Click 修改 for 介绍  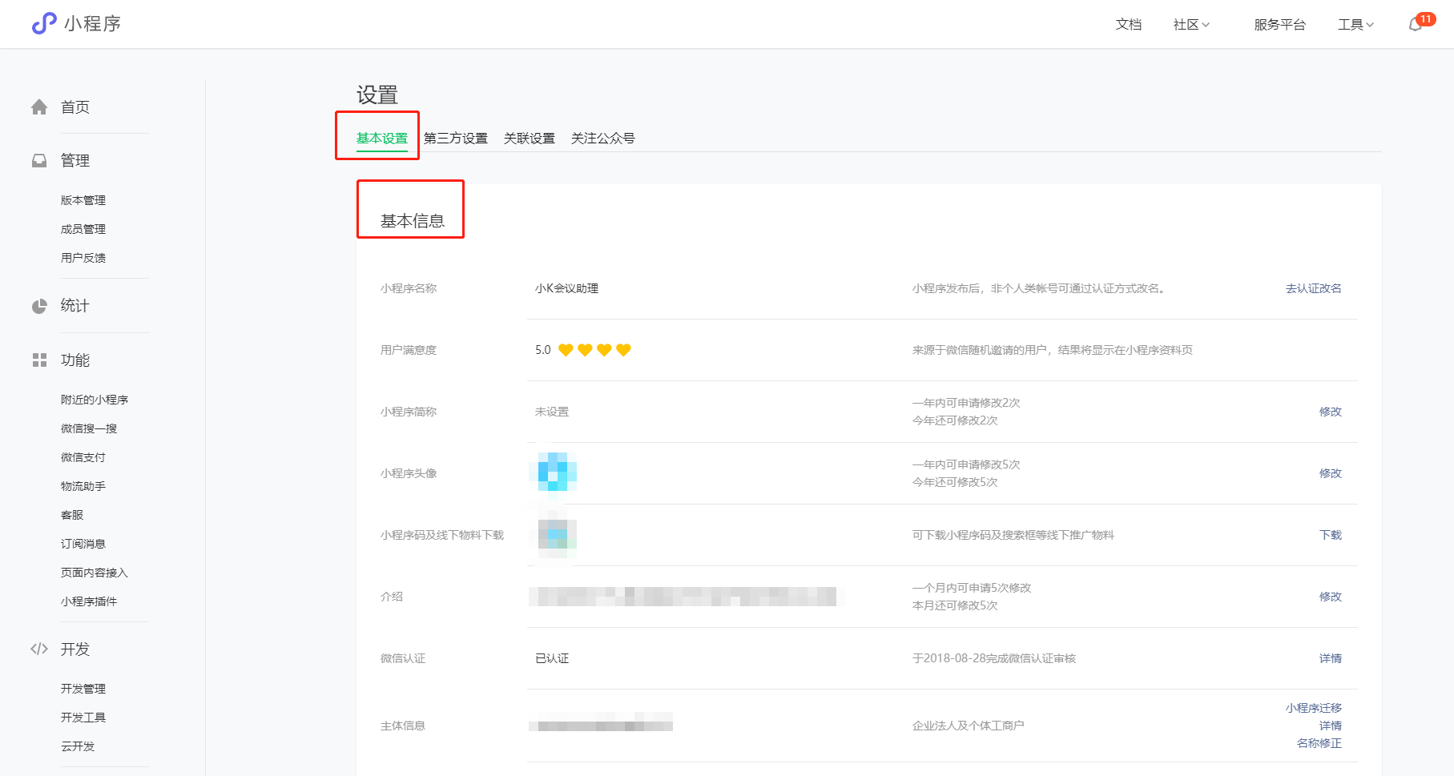[x=1331, y=597]
